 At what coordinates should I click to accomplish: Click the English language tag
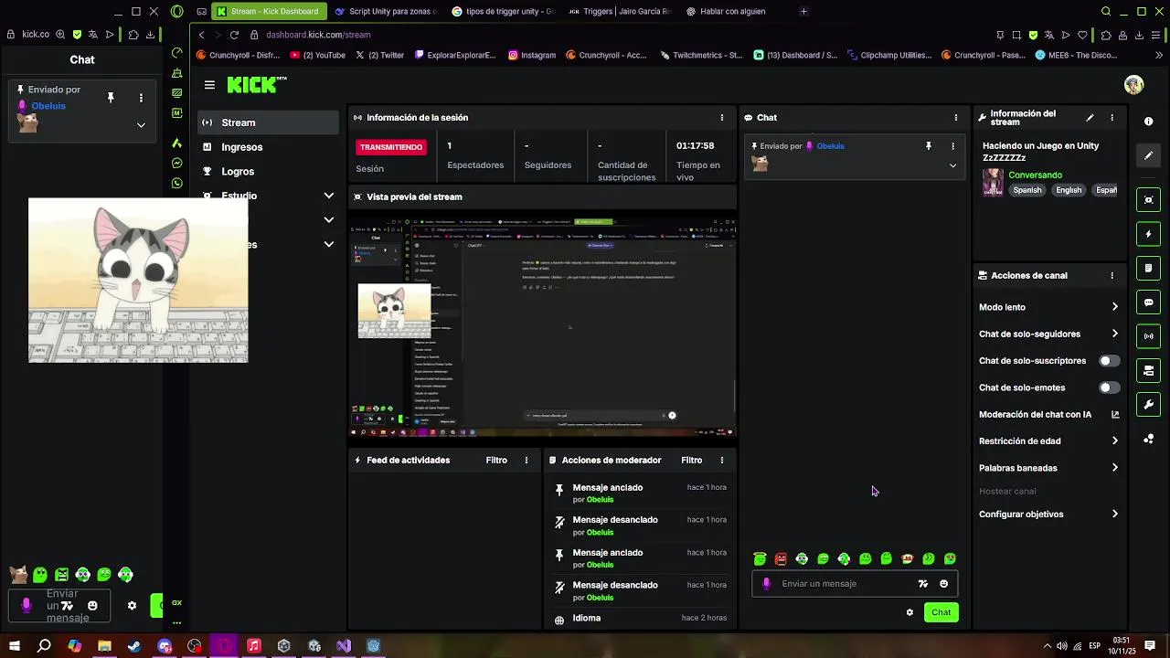click(1069, 190)
